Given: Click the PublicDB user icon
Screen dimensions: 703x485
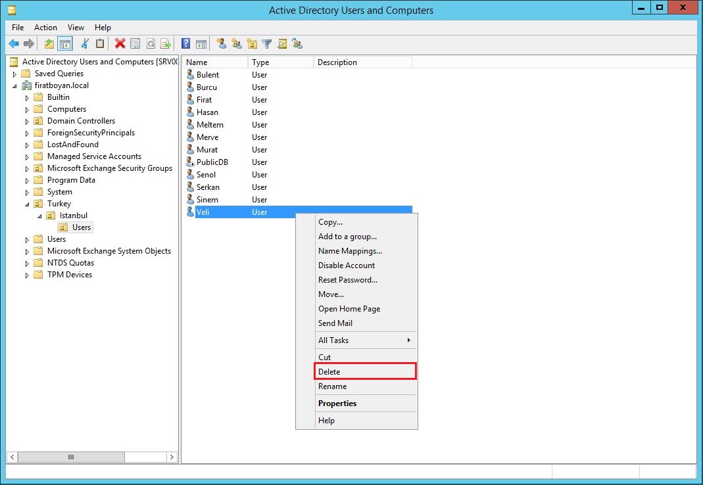Looking at the screenshot, I should point(190,162).
